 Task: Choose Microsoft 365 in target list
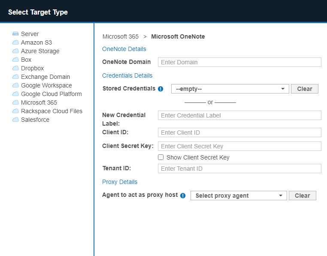click(39, 102)
